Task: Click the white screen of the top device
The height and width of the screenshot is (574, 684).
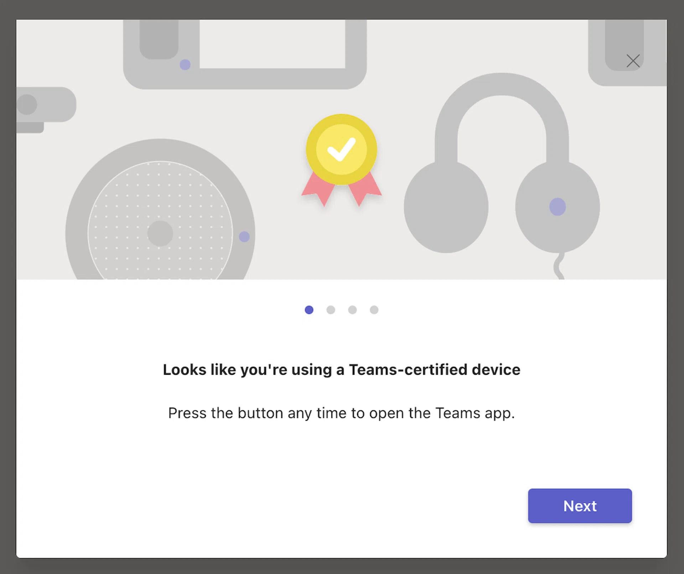Action: (272, 43)
